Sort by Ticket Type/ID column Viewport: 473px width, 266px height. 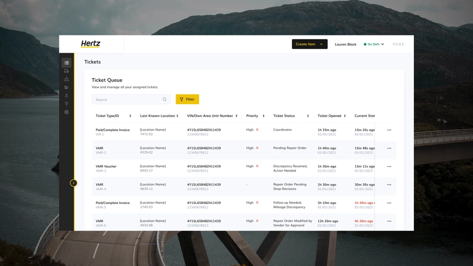pyautogui.click(x=130, y=116)
